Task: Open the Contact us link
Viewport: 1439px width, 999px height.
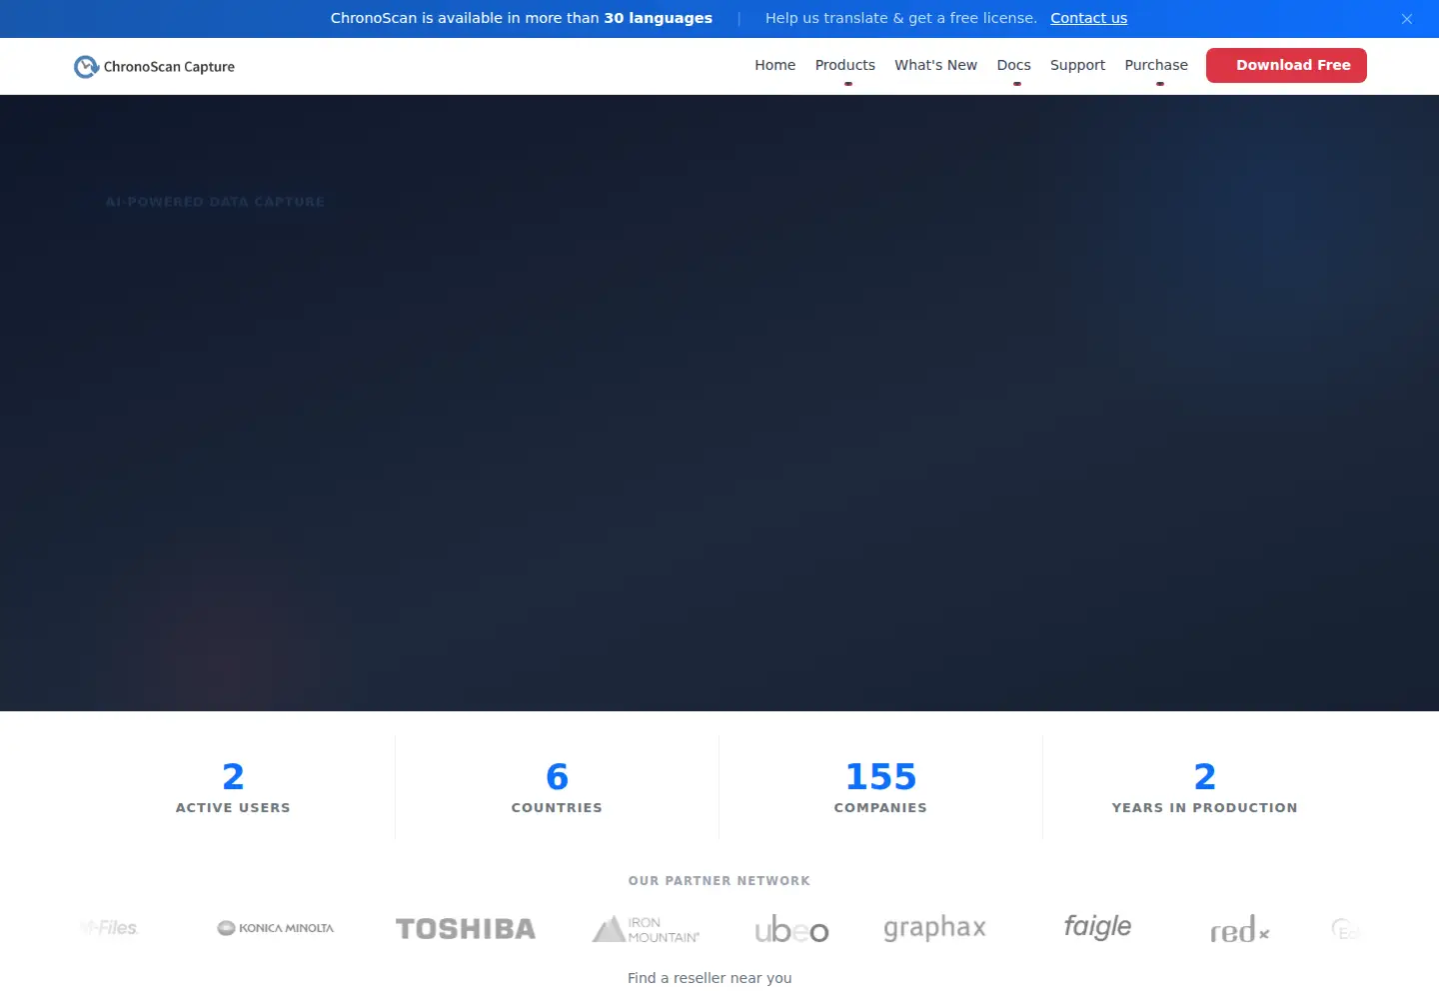Action: pos(1088,18)
